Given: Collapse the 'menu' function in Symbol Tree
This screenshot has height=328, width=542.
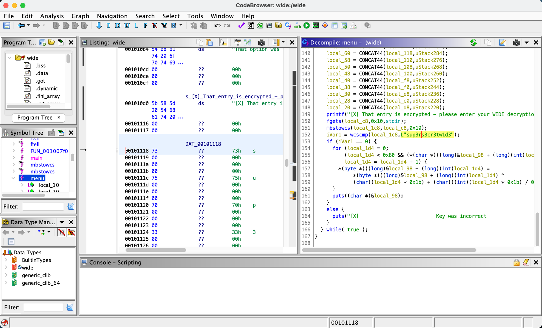Looking at the screenshot, I should tap(13, 178).
